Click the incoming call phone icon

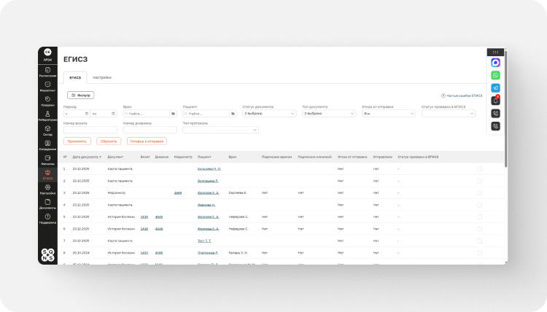click(495, 126)
